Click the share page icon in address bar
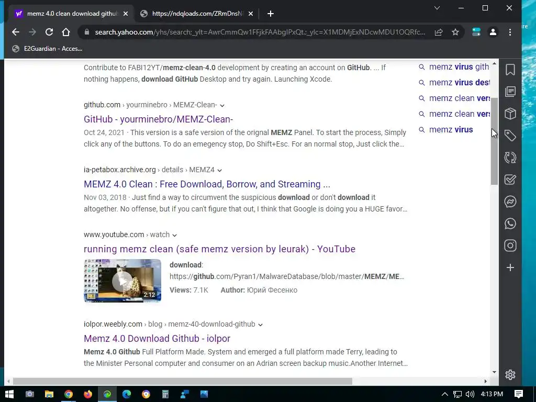This screenshot has width=536, height=402. click(x=439, y=32)
